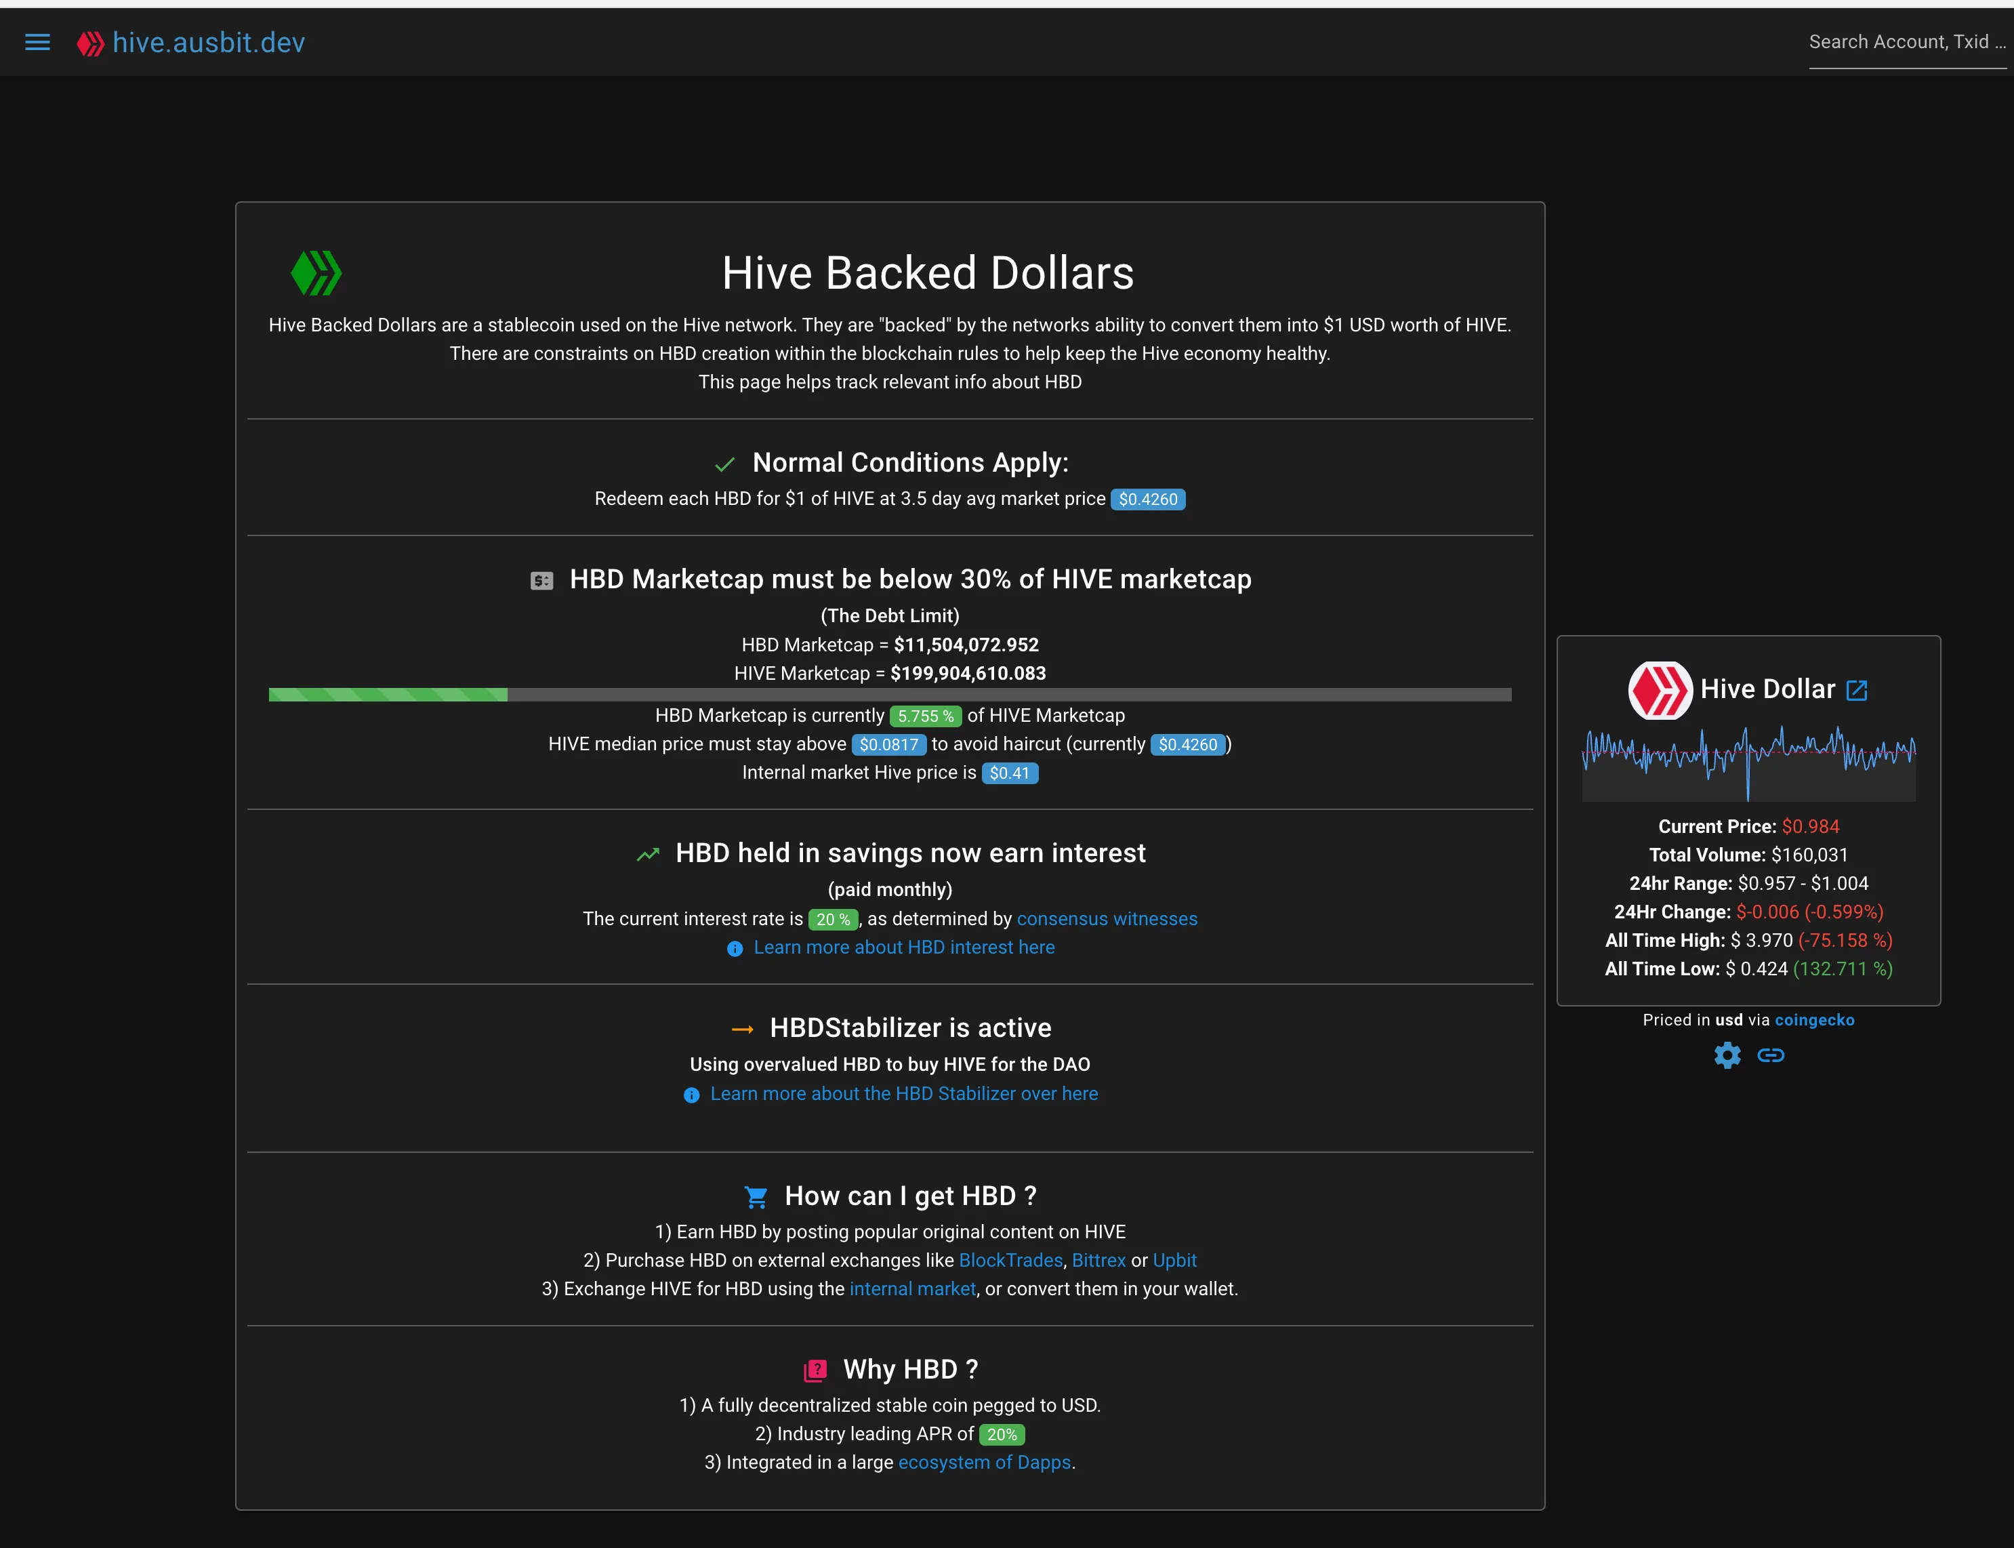This screenshot has height=1548, width=2014.
Task: Click the HBD Marketcap value $11,504,072.952
Action: click(x=966, y=645)
